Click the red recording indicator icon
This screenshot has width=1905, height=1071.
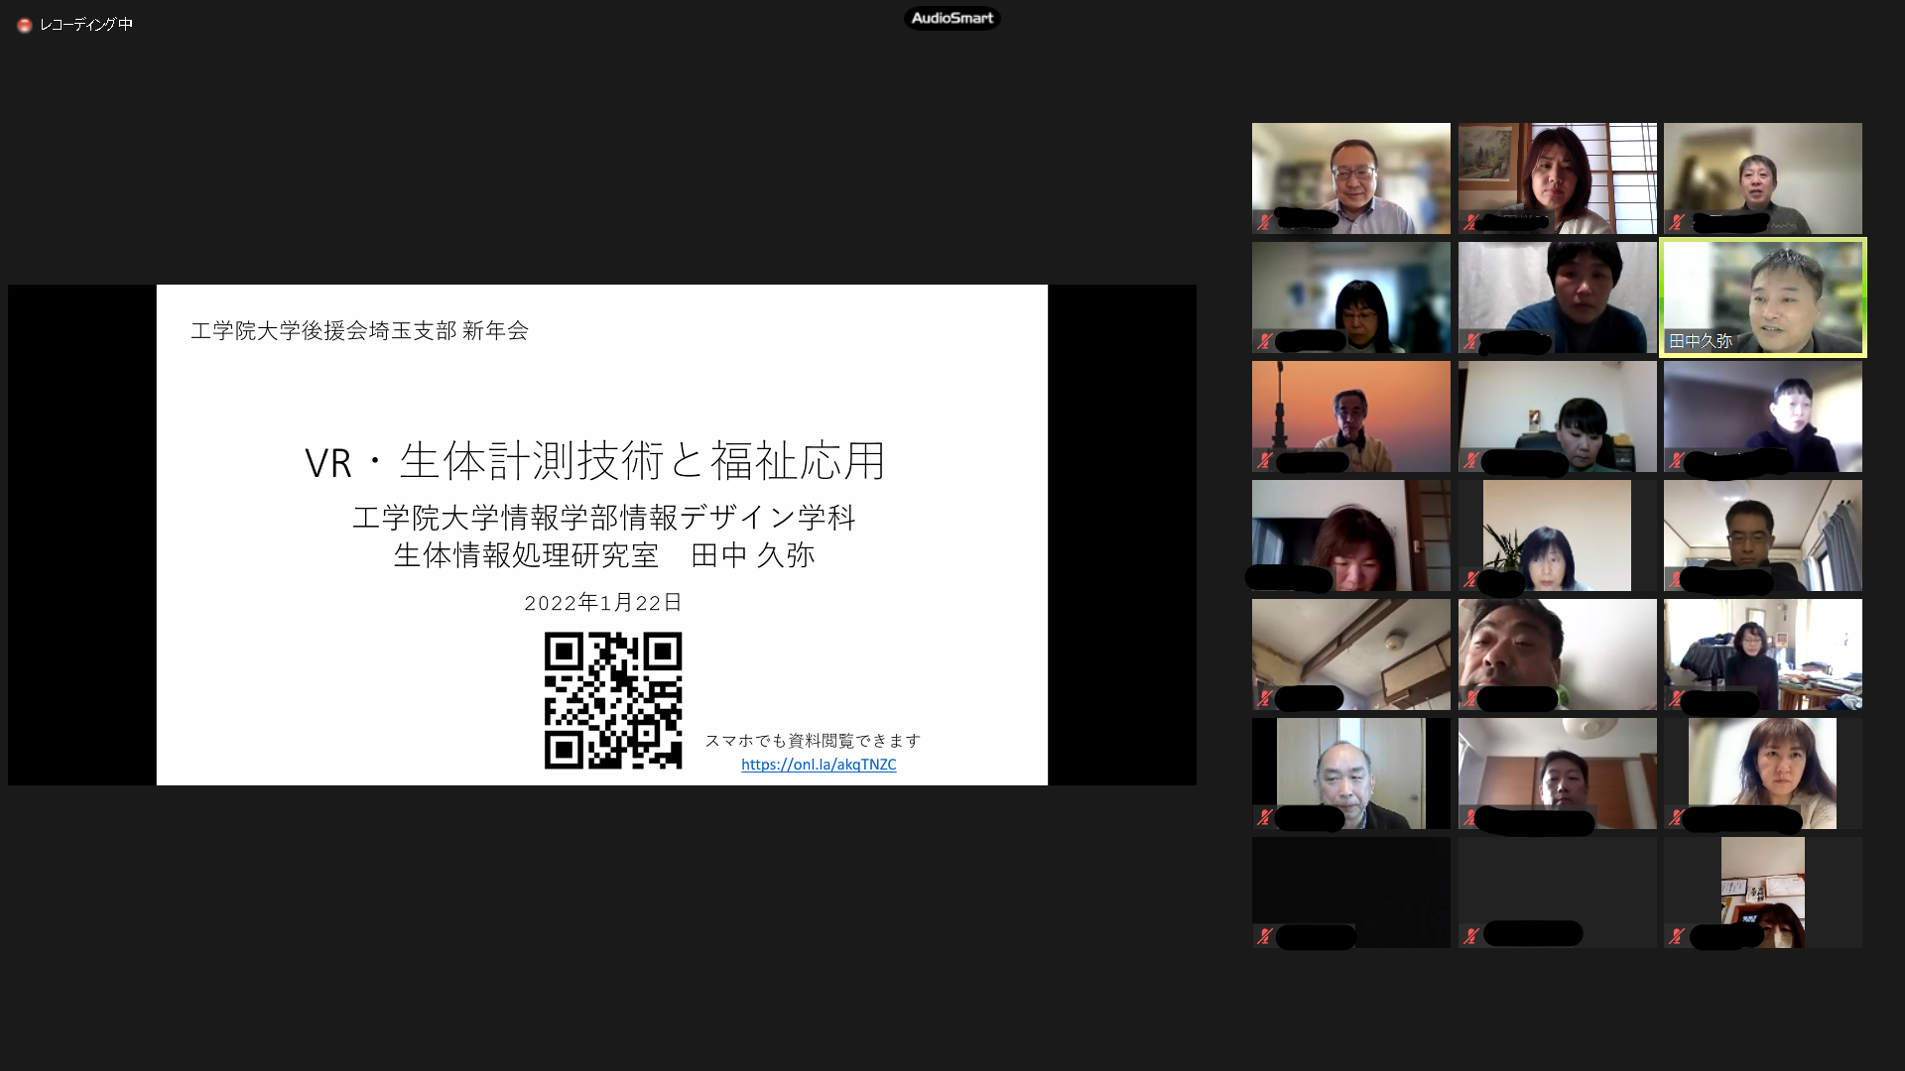point(25,25)
